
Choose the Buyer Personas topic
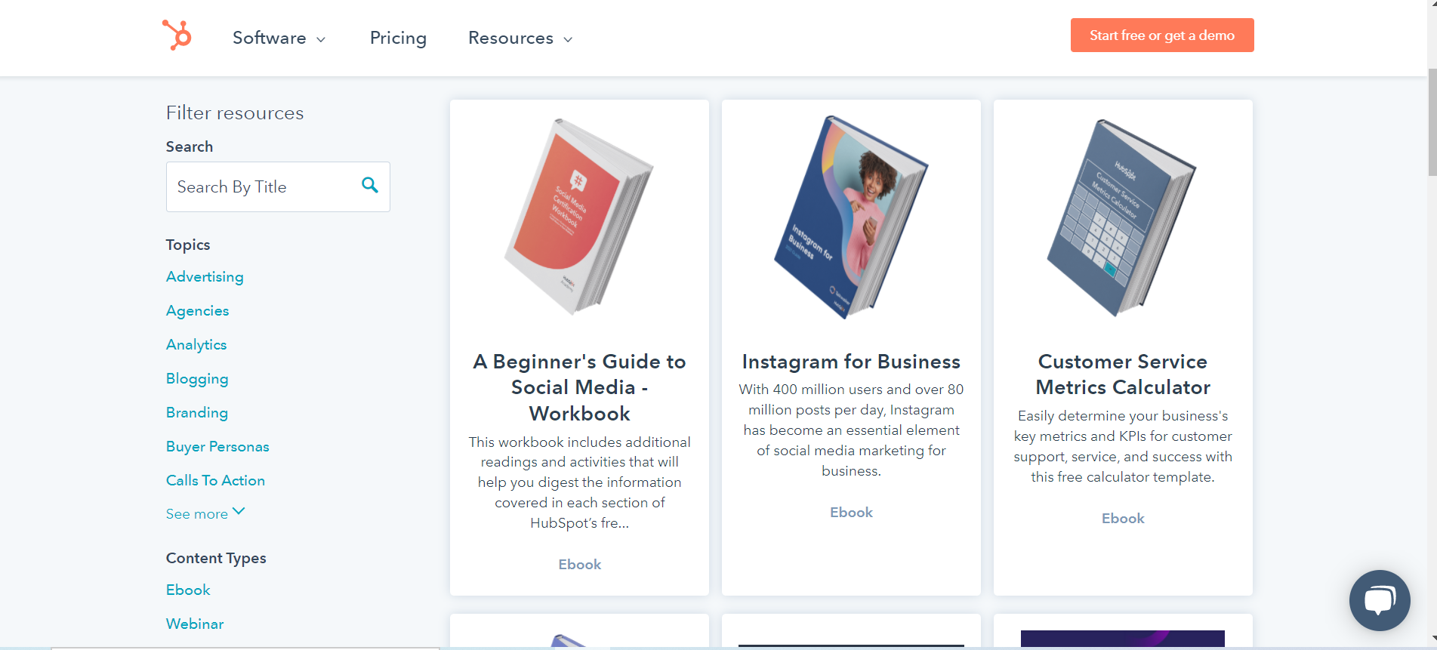(217, 447)
